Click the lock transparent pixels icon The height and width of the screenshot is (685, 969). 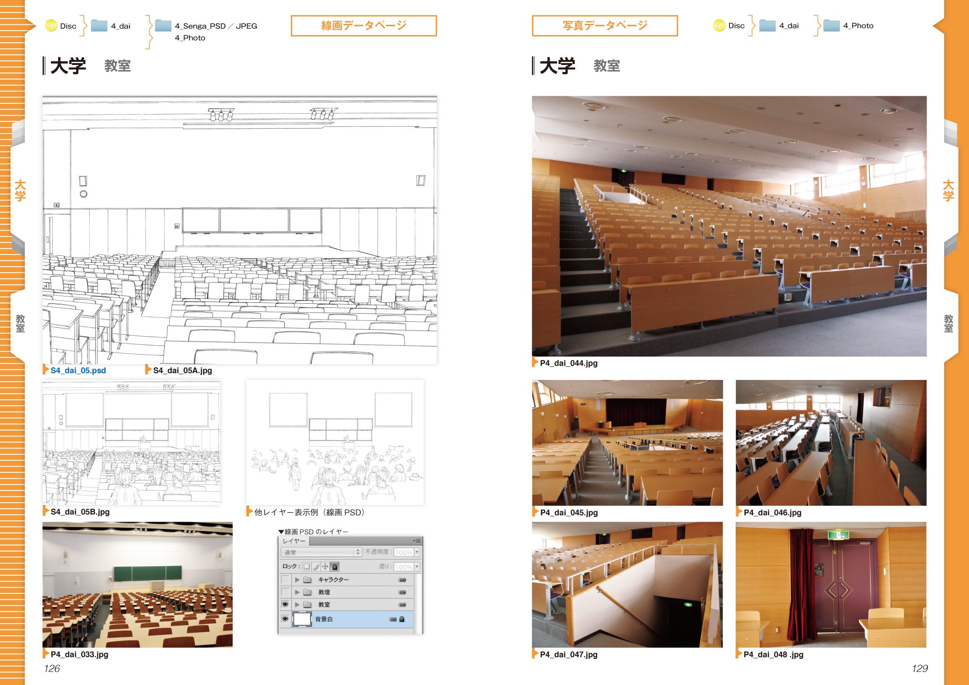pos(307,566)
